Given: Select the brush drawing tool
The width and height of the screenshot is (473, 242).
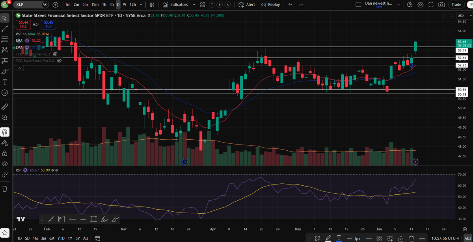Looking at the screenshot, I should 5,71.
